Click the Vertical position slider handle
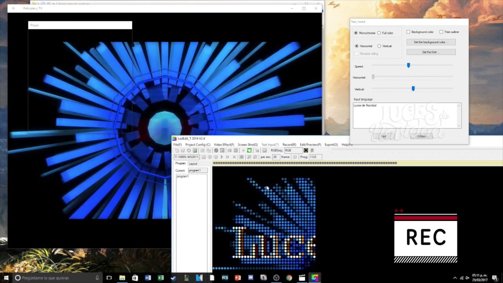The width and height of the screenshot is (503, 283). tap(413, 88)
